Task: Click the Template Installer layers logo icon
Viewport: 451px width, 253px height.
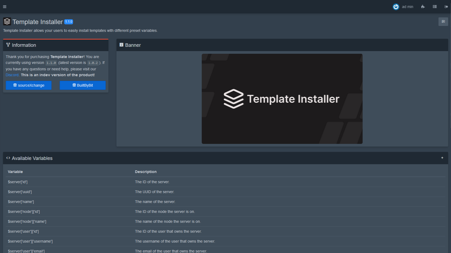Action: click(x=7, y=21)
